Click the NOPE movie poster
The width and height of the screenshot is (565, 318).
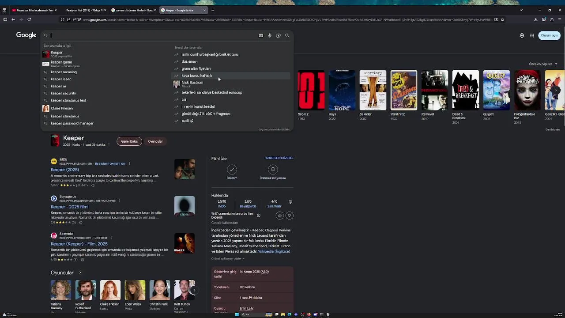click(x=342, y=90)
